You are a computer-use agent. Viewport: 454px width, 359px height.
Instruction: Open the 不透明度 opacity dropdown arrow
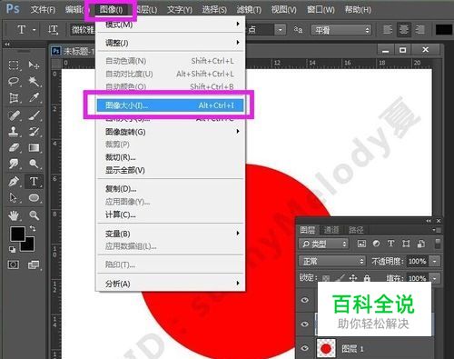[435, 261]
